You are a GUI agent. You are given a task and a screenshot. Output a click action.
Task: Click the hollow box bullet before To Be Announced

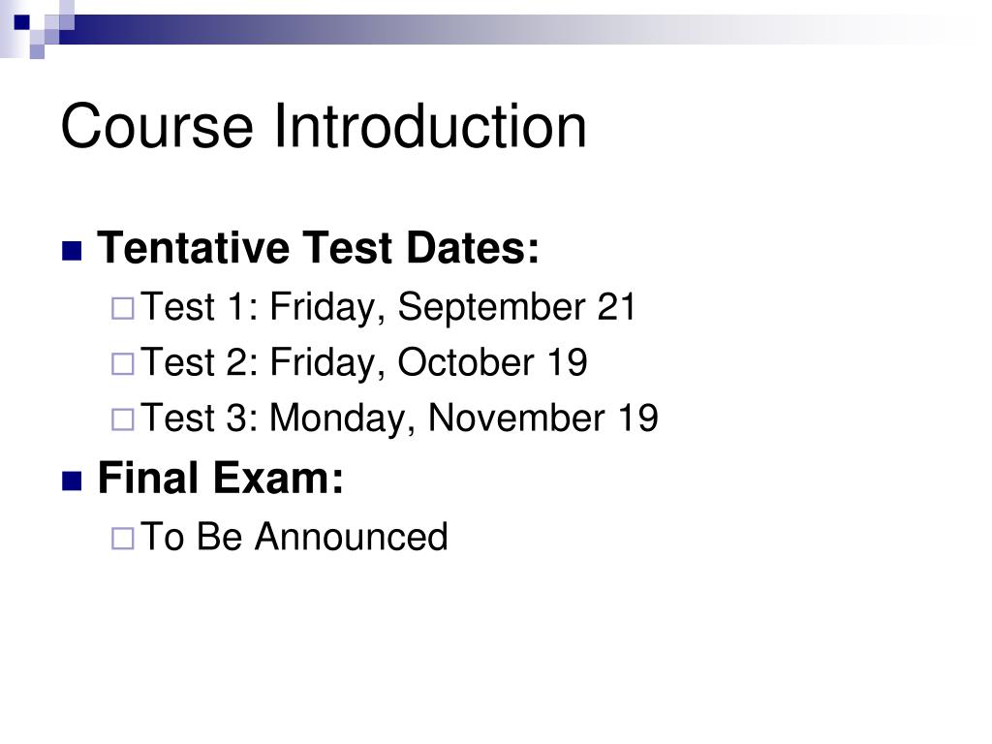point(123,539)
